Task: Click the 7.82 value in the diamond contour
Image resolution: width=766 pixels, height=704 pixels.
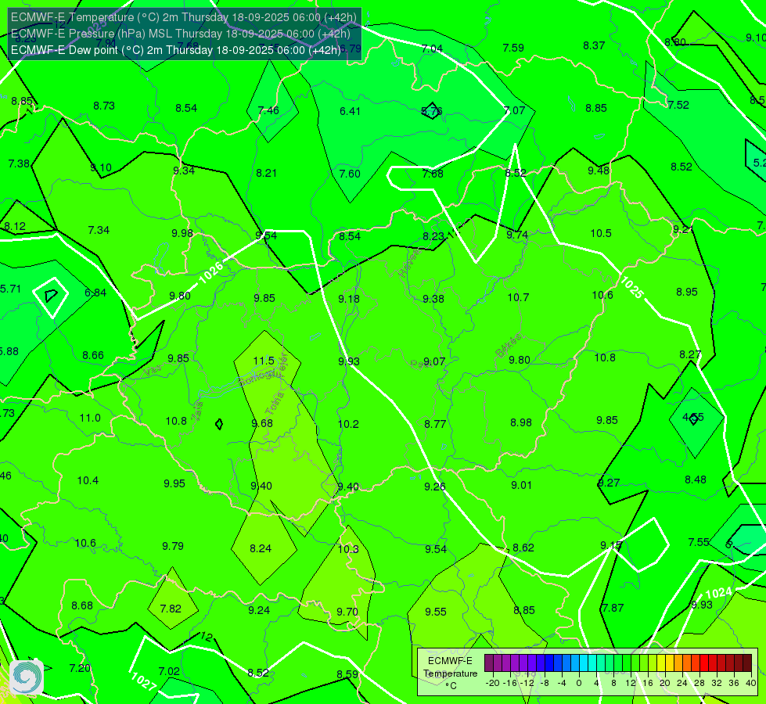Action: (x=171, y=609)
